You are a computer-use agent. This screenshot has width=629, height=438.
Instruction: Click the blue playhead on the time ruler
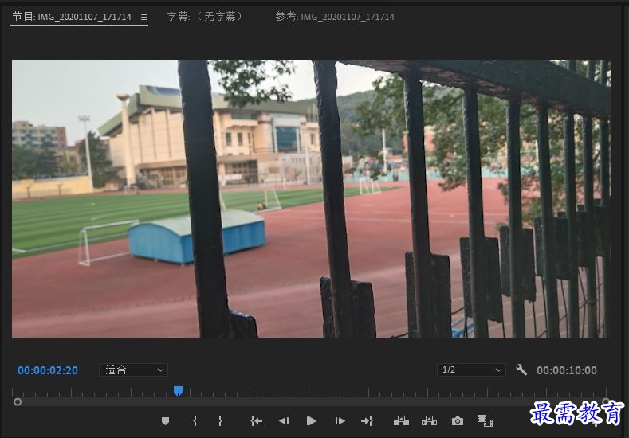point(178,391)
